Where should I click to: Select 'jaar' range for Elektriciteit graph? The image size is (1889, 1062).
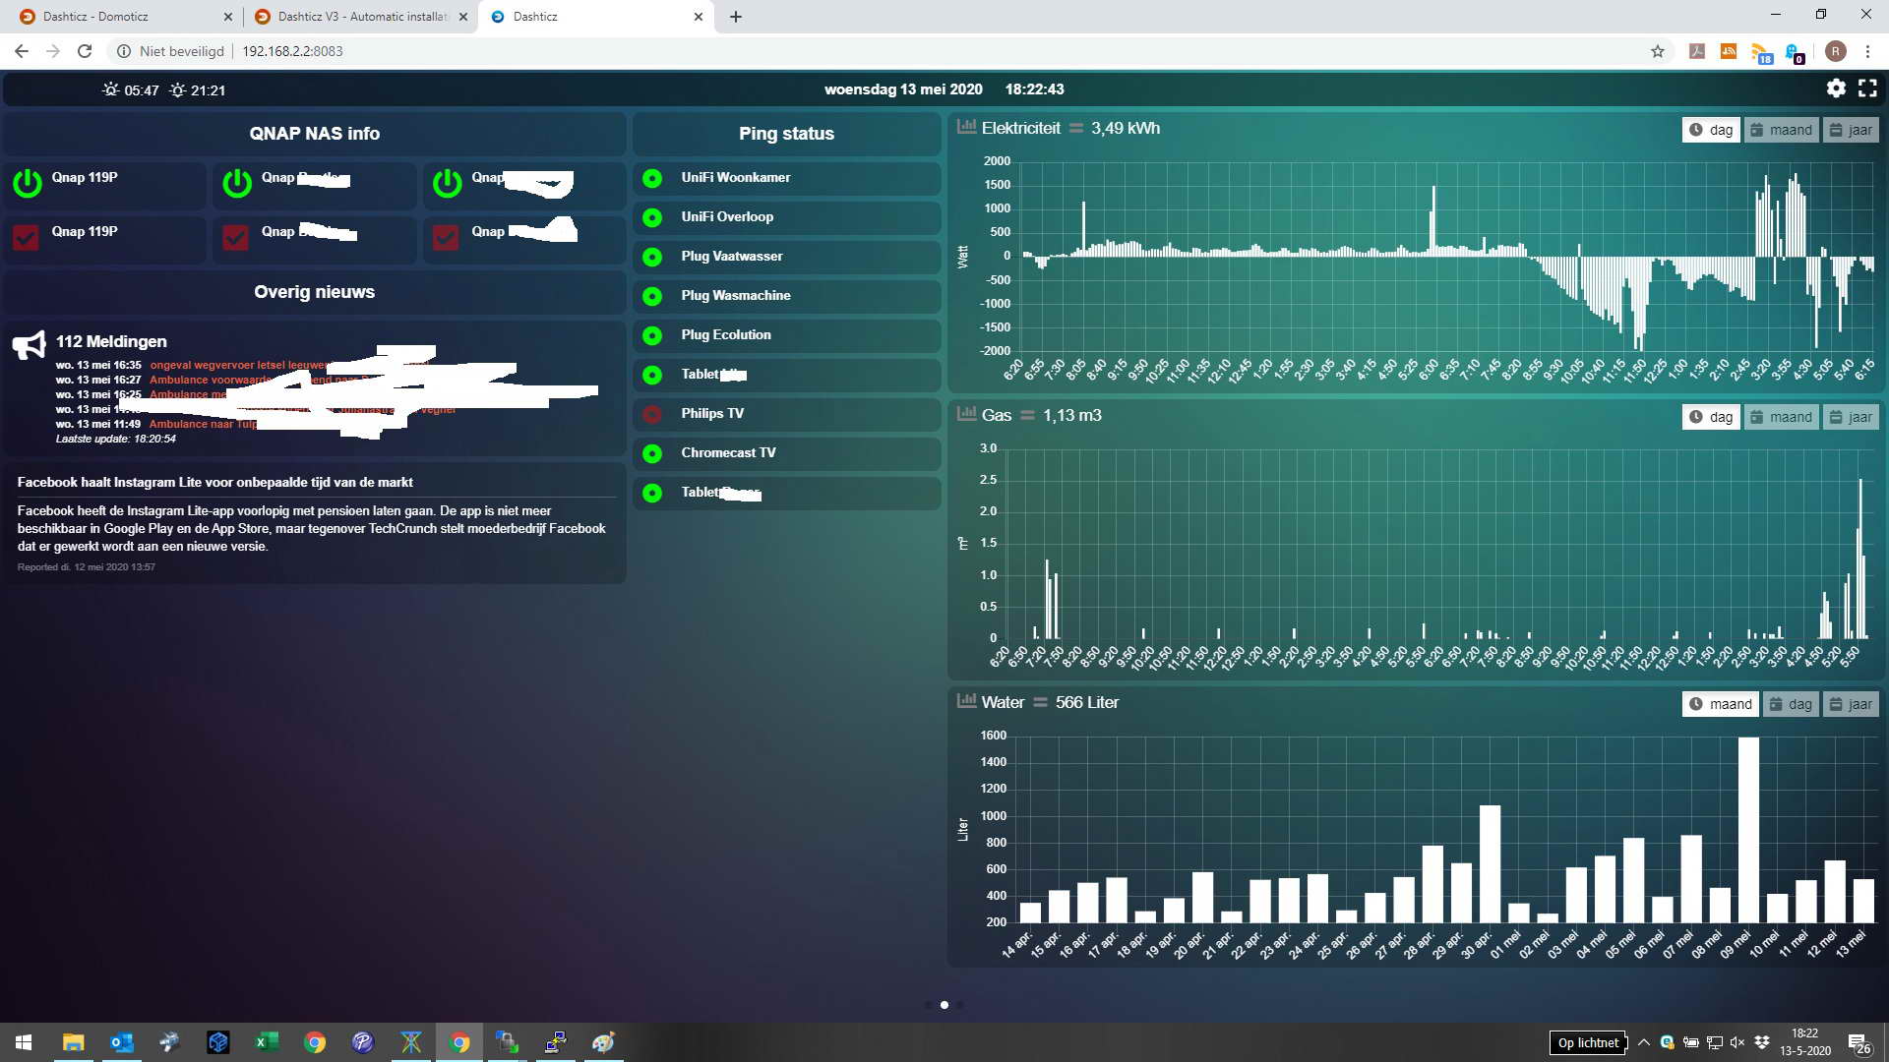pyautogui.click(x=1851, y=130)
